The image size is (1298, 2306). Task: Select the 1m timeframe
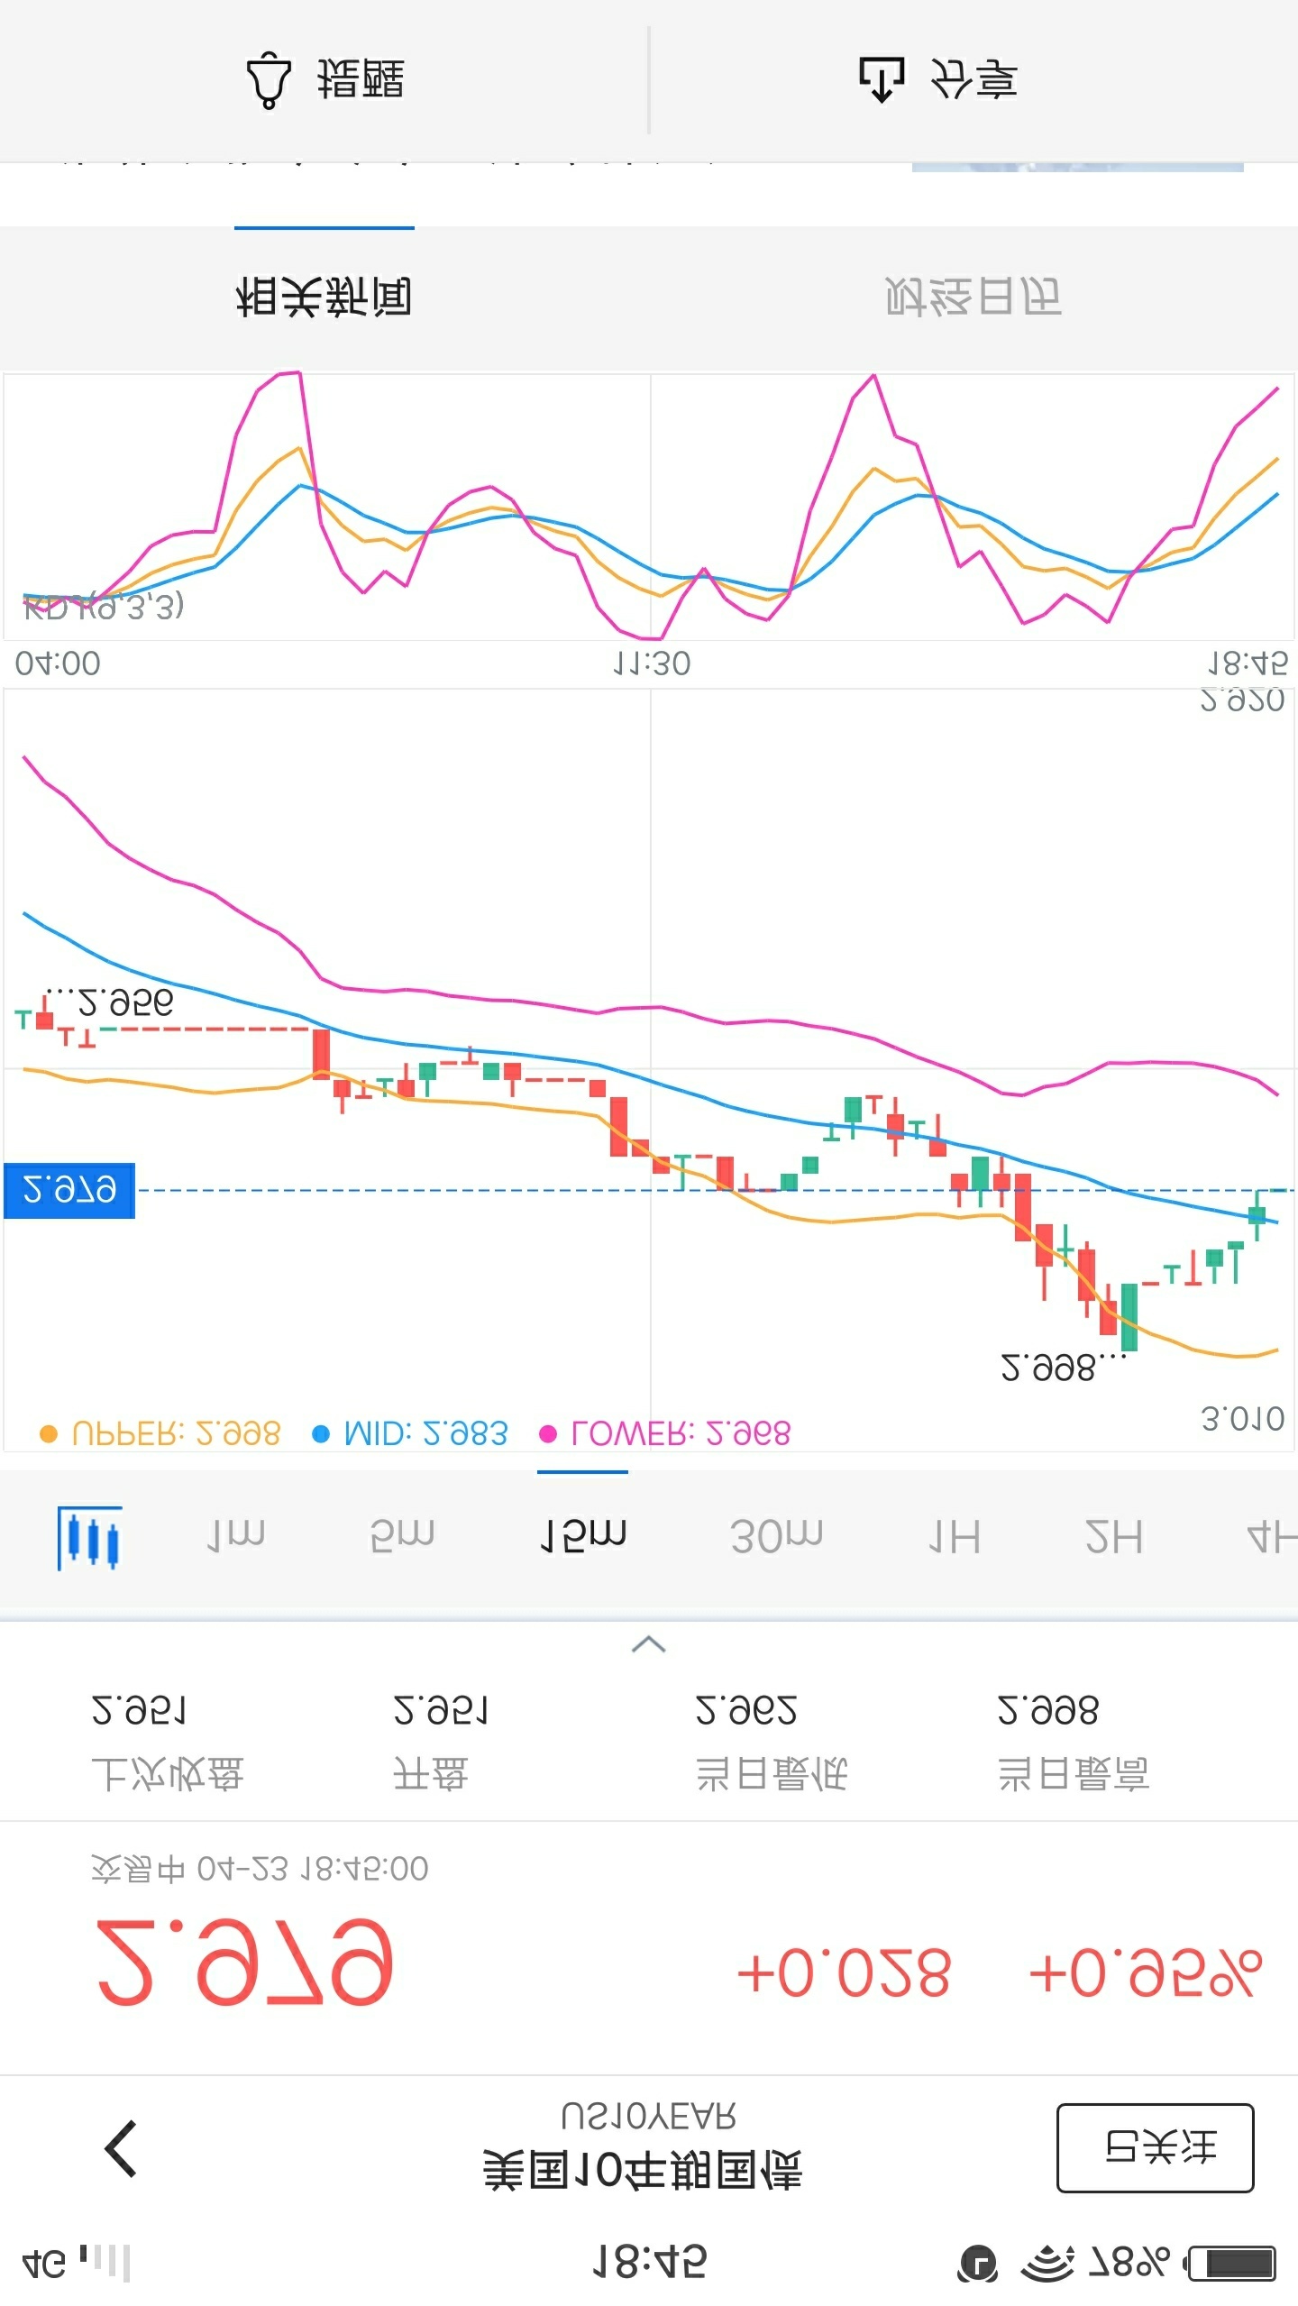(236, 1535)
